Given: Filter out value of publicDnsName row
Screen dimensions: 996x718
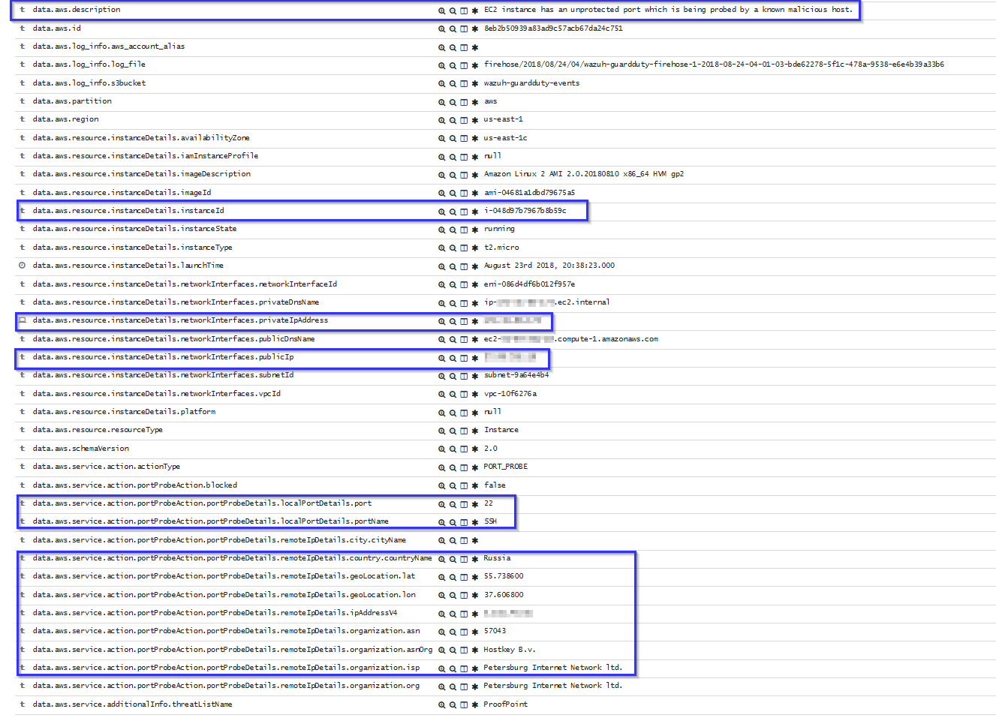Looking at the screenshot, I should click(x=453, y=340).
